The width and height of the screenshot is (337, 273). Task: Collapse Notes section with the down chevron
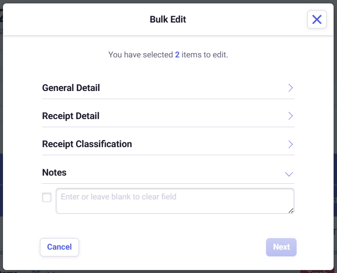tap(289, 173)
